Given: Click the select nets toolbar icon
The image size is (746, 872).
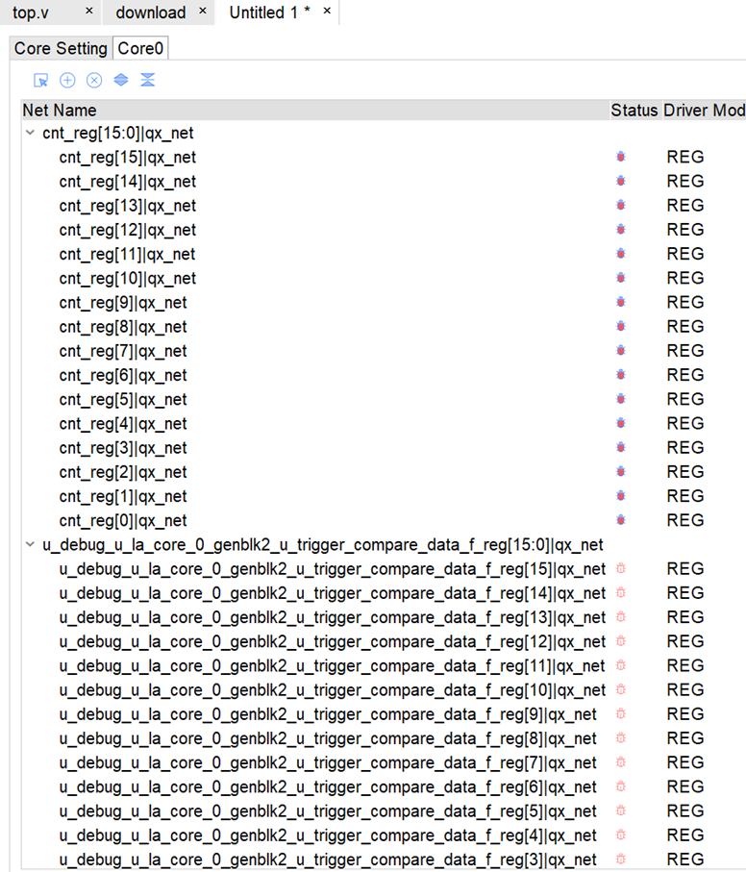Looking at the screenshot, I should click(x=40, y=80).
